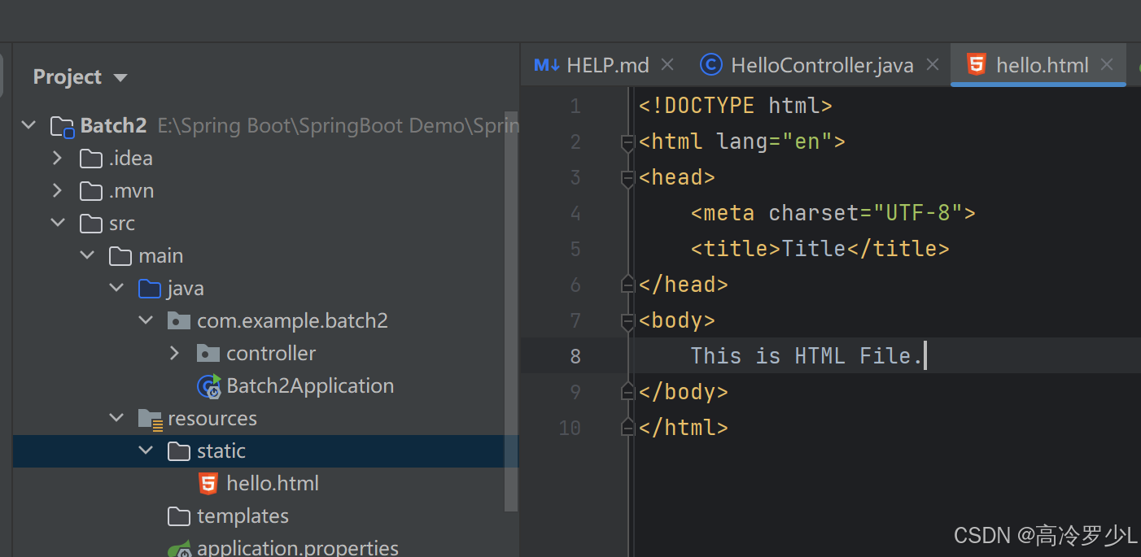Click the main folder icon
The image size is (1141, 557).
[120, 255]
